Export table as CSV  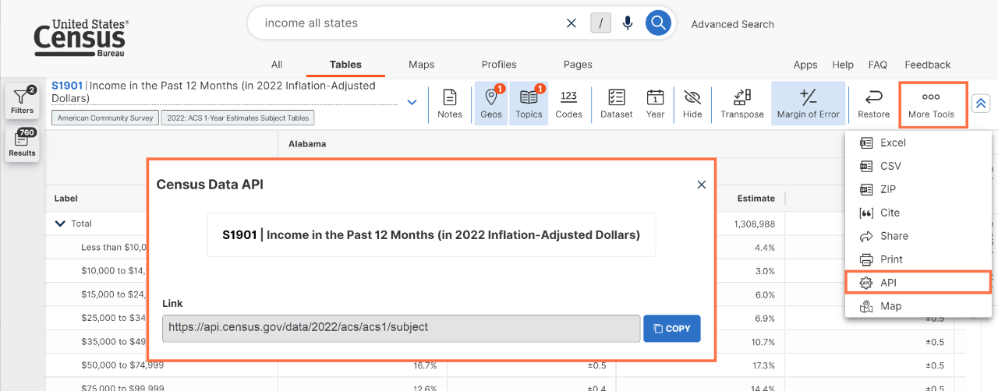(x=918, y=166)
